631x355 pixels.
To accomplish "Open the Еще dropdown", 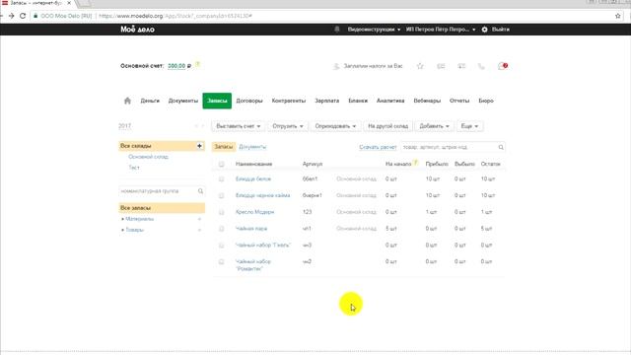I will [x=469, y=126].
